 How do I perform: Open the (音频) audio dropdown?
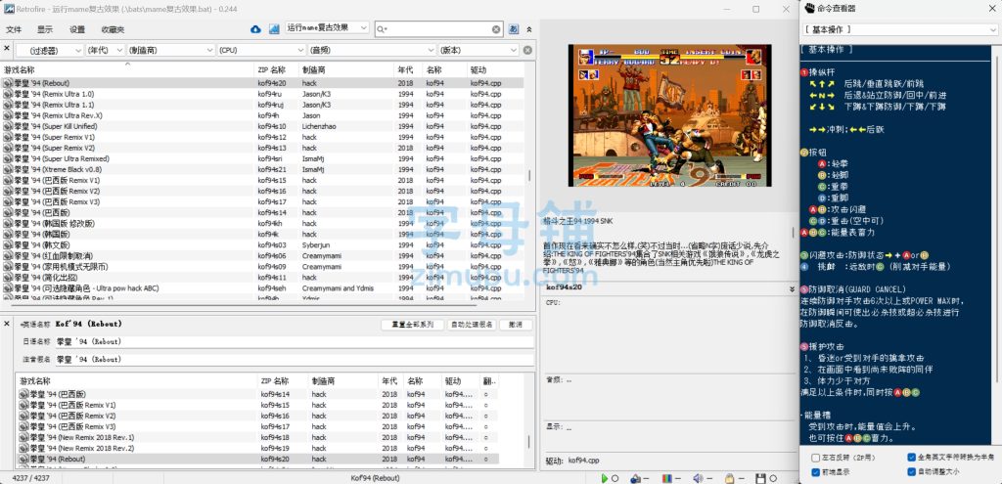pos(373,50)
